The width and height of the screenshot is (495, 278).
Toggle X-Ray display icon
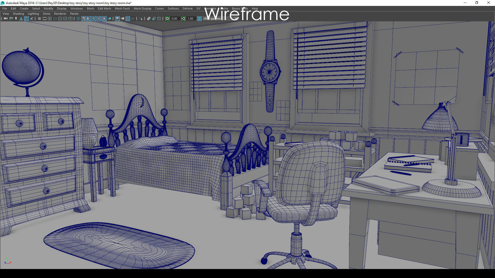click(149, 19)
